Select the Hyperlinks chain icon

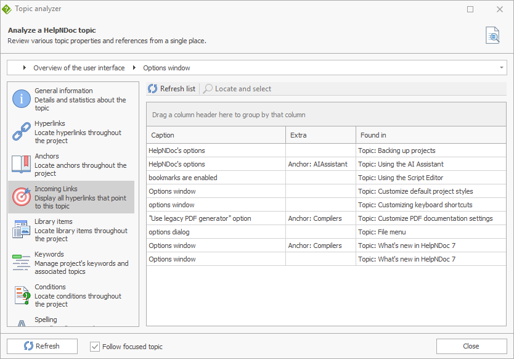coord(22,132)
